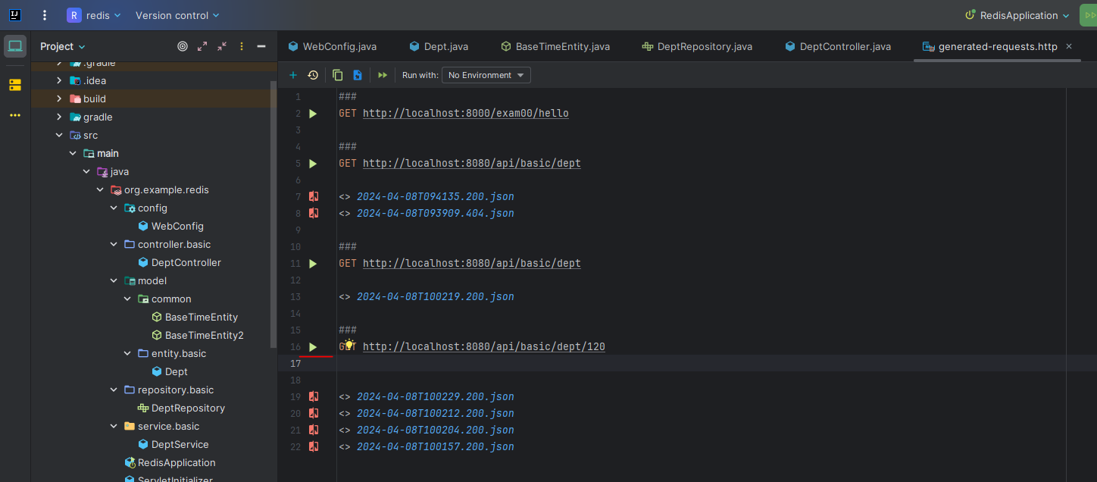Open response file 2024-04-08T094135.200.json

436,196
